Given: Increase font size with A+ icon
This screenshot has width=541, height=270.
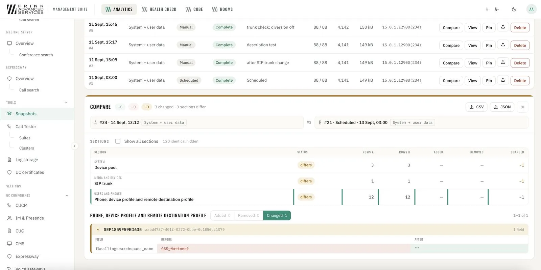Looking at the screenshot, I should pos(497,9).
